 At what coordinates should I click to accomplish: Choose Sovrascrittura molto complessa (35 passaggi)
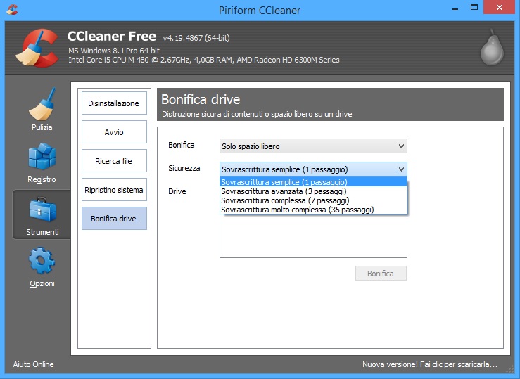pos(313,210)
